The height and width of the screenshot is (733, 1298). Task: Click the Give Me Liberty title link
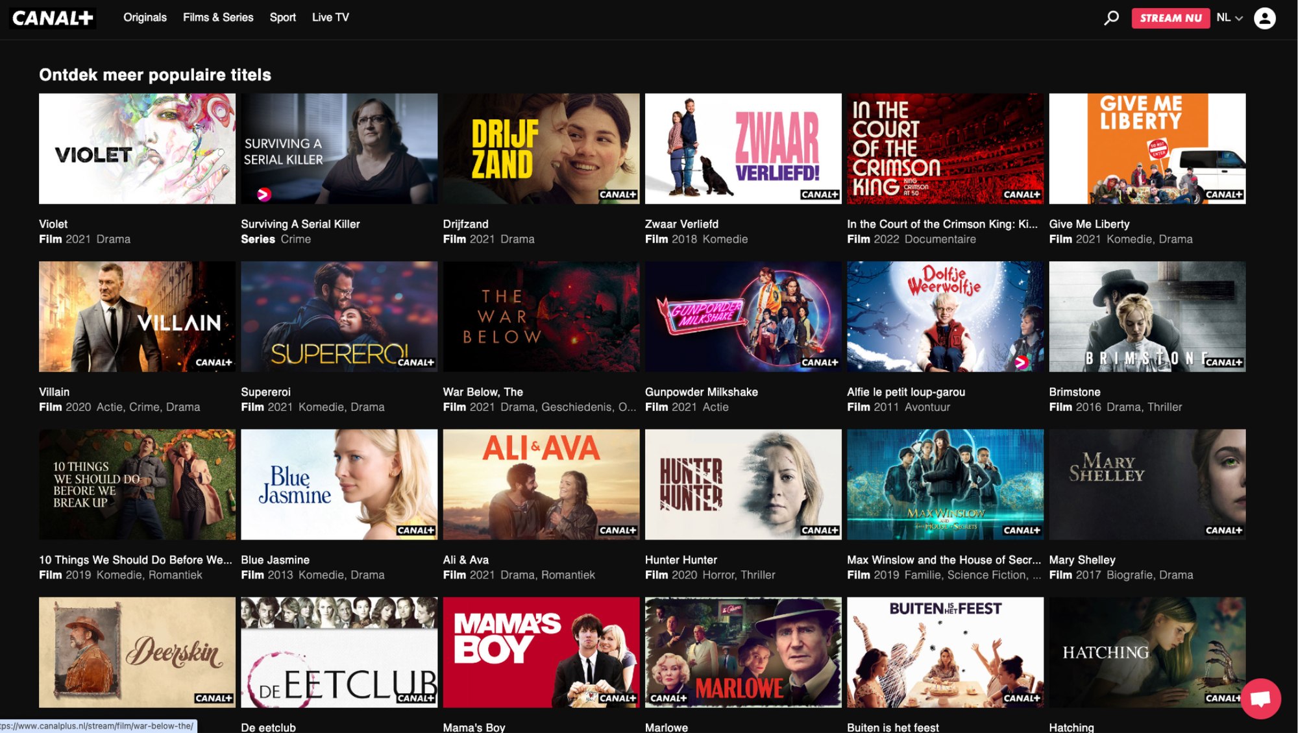point(1090,224)
